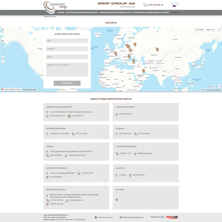222x222 pixels.
Task: Click info@etc-erop.com email link
Action: [76, 200]
